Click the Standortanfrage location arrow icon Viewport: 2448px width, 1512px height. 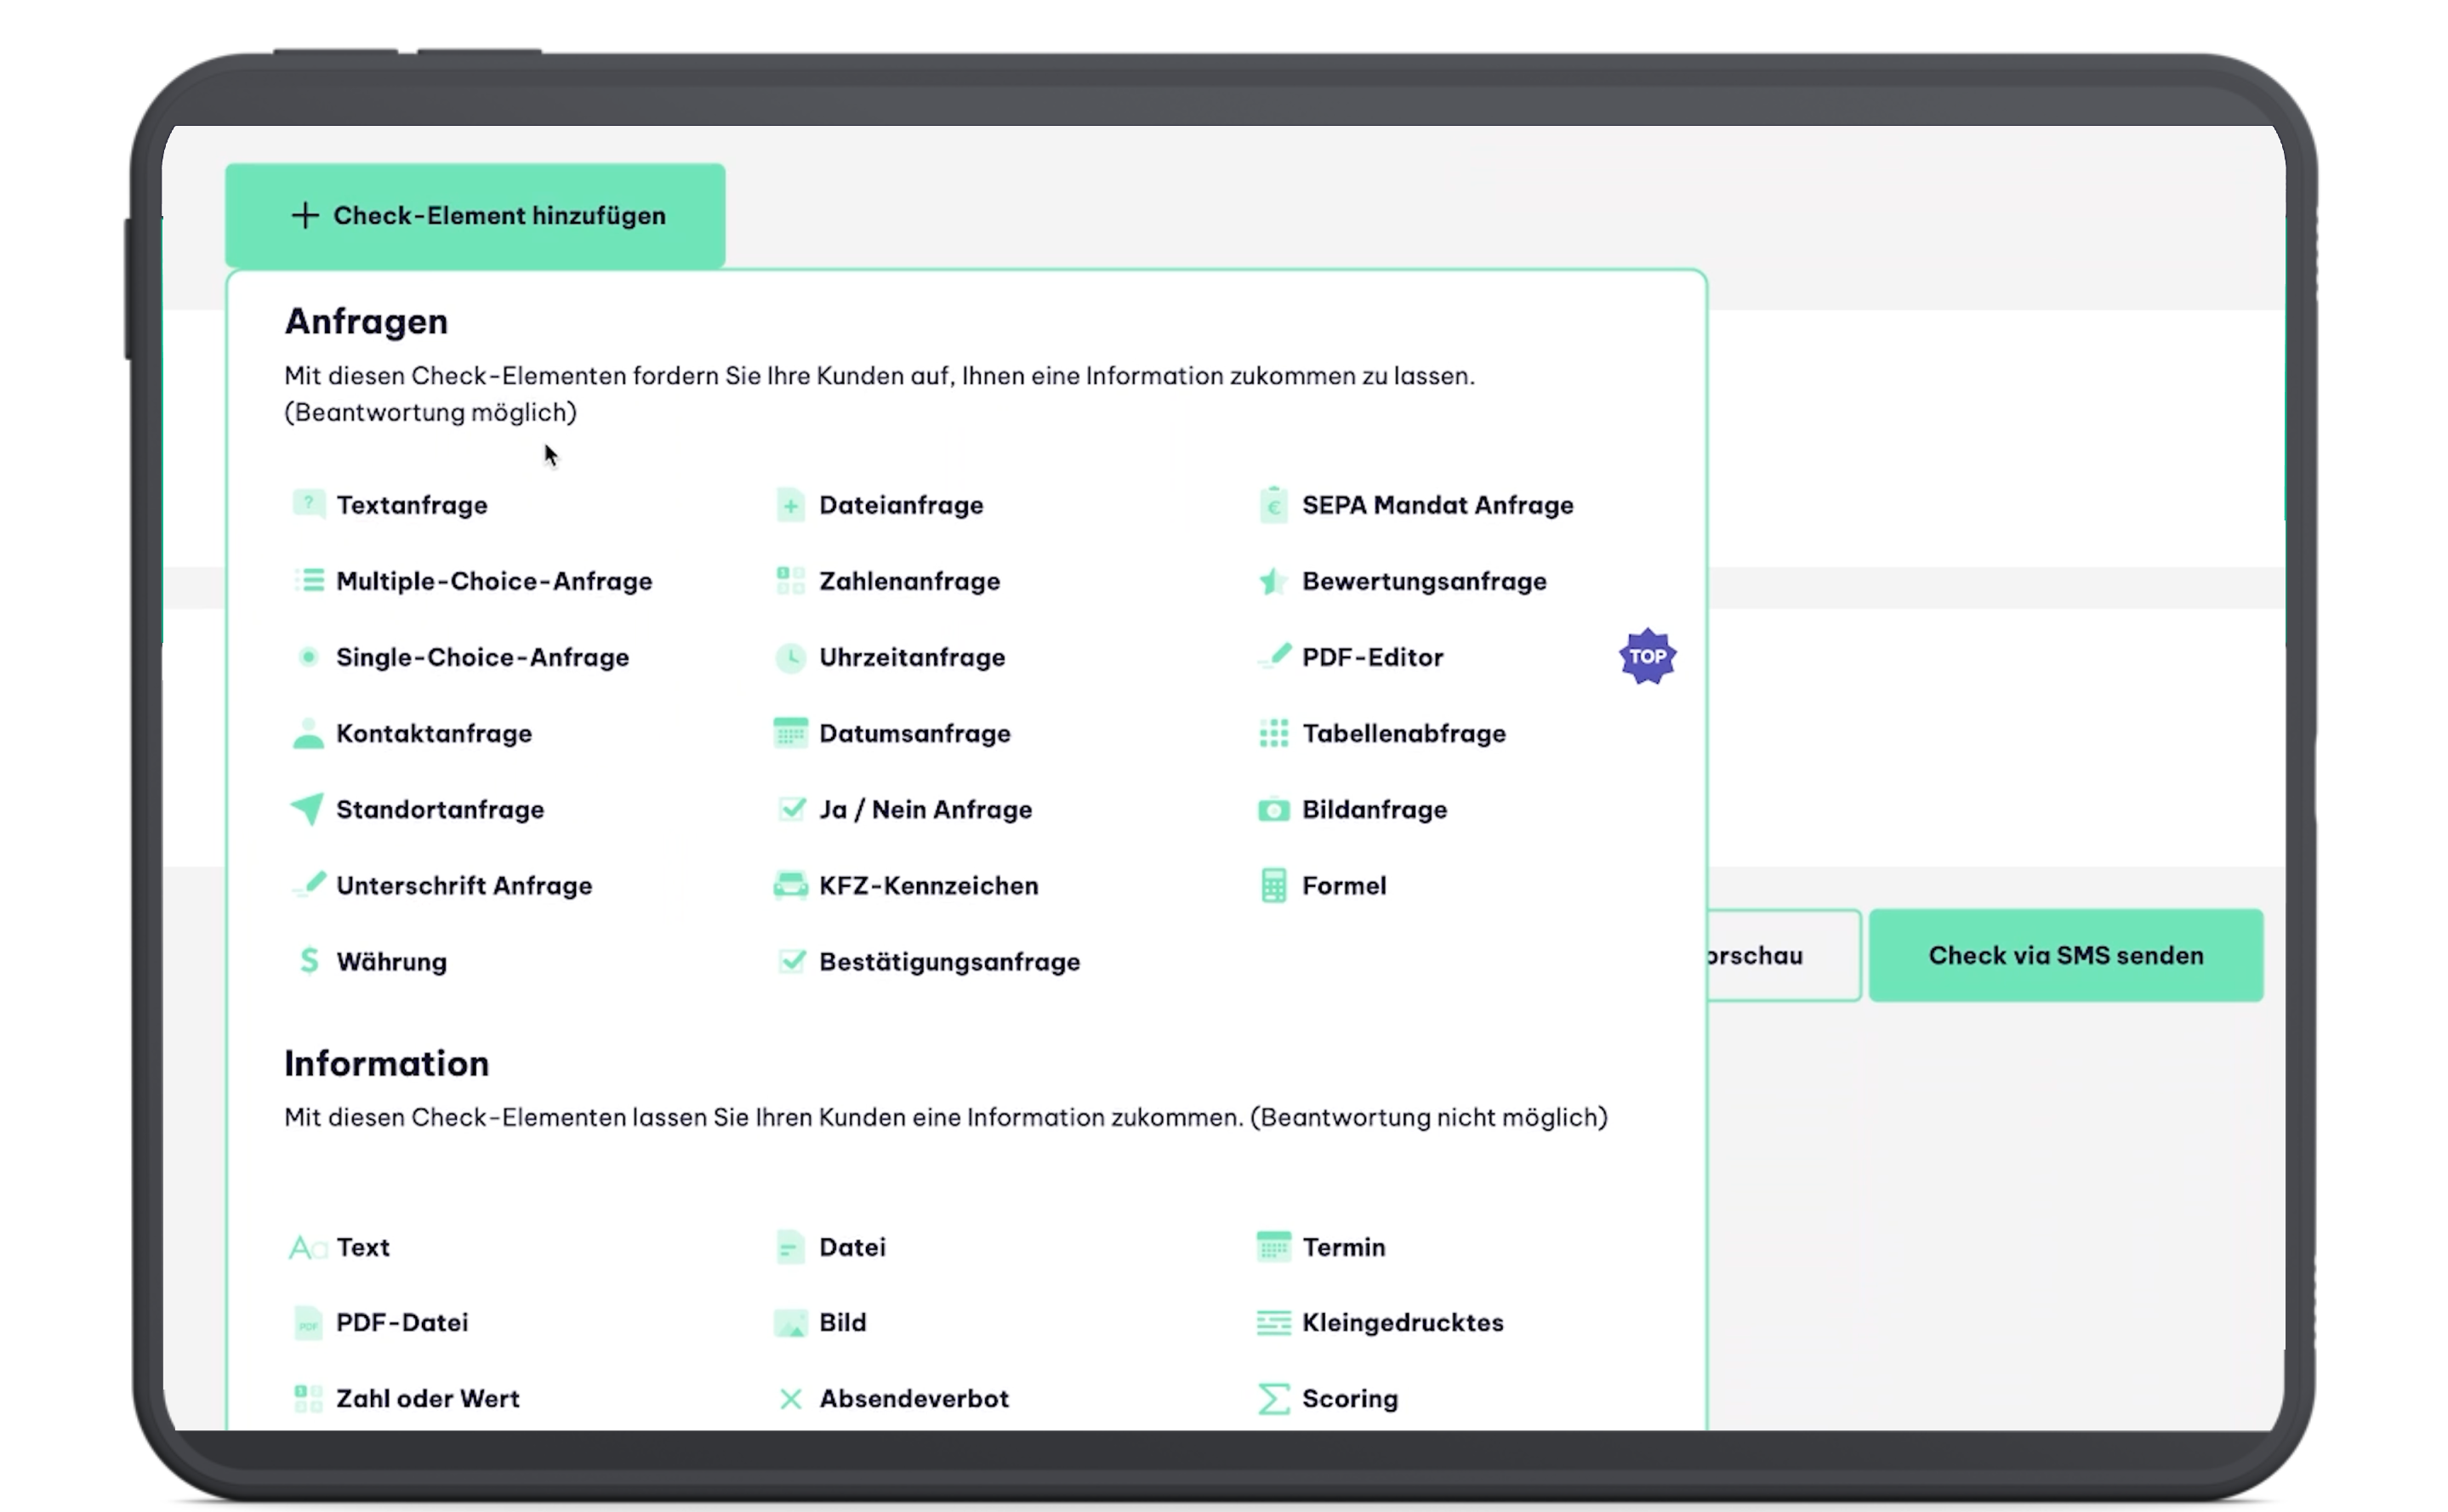307,808
